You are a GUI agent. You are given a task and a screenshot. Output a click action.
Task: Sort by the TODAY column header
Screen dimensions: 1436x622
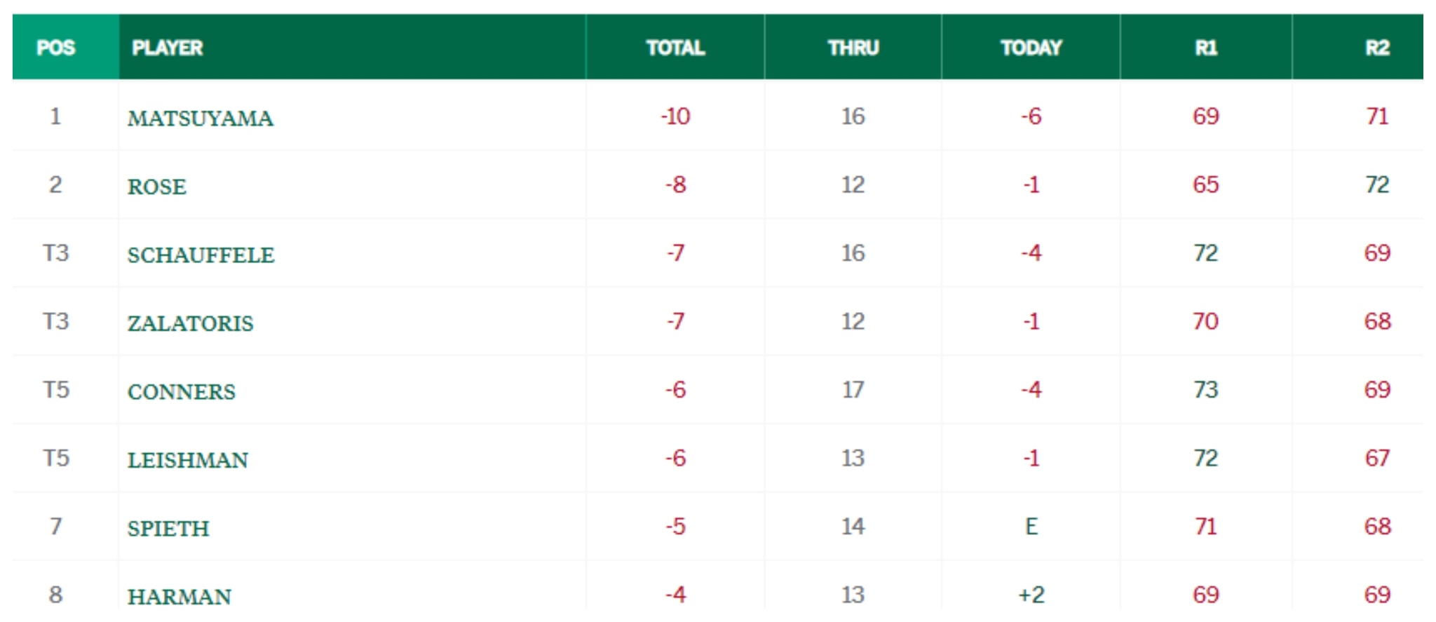tap(1031, 48)
